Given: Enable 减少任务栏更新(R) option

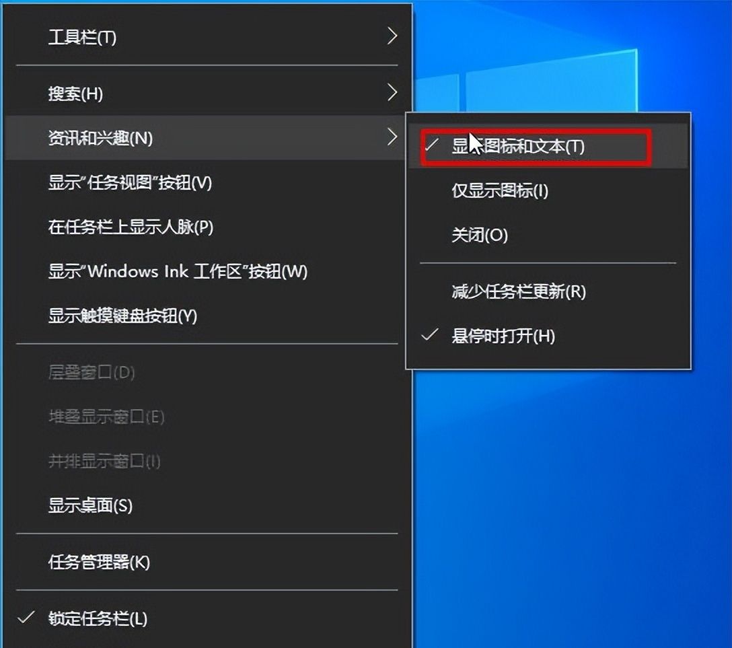Looking at the screenshot, I should pyautogui.click(x=548, y=292).
